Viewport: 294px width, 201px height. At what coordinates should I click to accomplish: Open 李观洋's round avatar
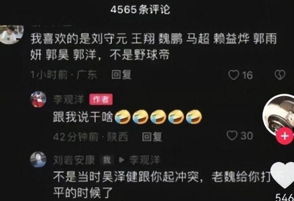[x=38, y=99]
